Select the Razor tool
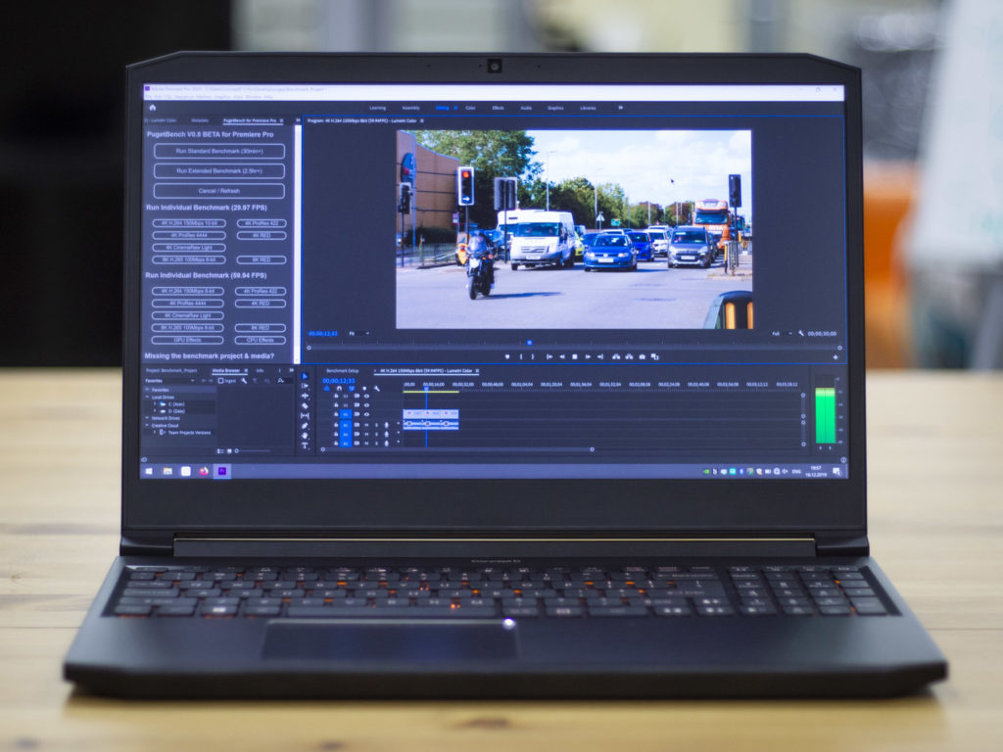The height and width of the screenshot is (752, 1003). tap(305, 405)
